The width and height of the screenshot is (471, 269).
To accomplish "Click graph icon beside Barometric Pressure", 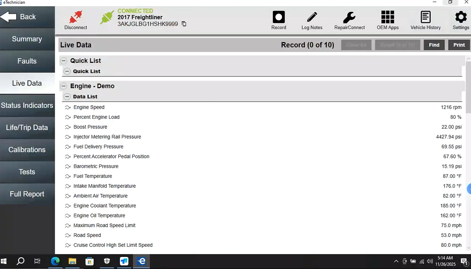I will [x=68, y=167].
